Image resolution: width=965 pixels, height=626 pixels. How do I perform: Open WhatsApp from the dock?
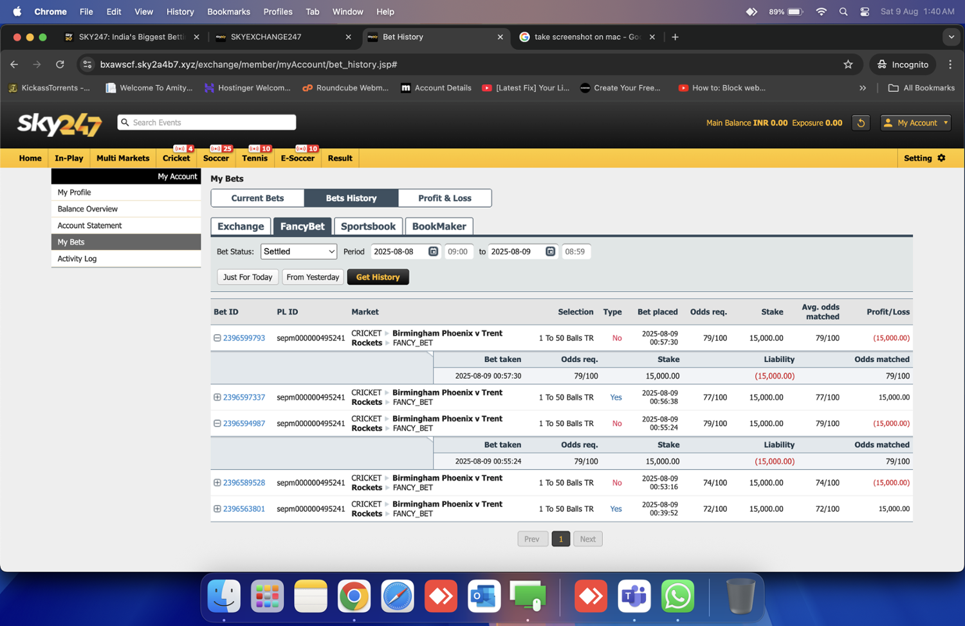pos(677,596)
